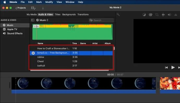This screenshot has height=103, width=180.
Task: Open the Modify menu
Action: coord(49,2)
